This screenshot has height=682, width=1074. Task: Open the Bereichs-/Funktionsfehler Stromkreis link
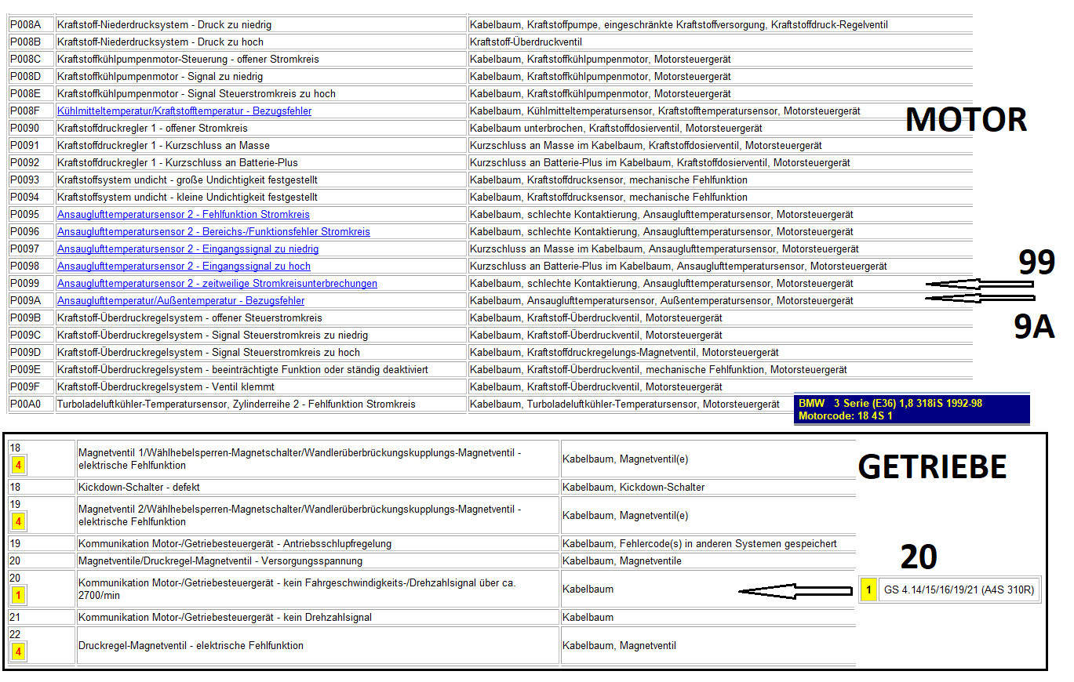(x=213, y=232)
